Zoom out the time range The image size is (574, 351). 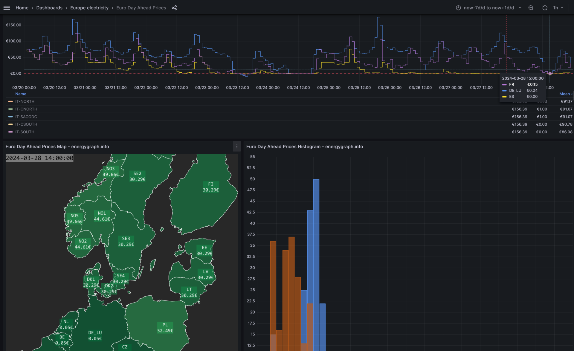tap(531, 8)
